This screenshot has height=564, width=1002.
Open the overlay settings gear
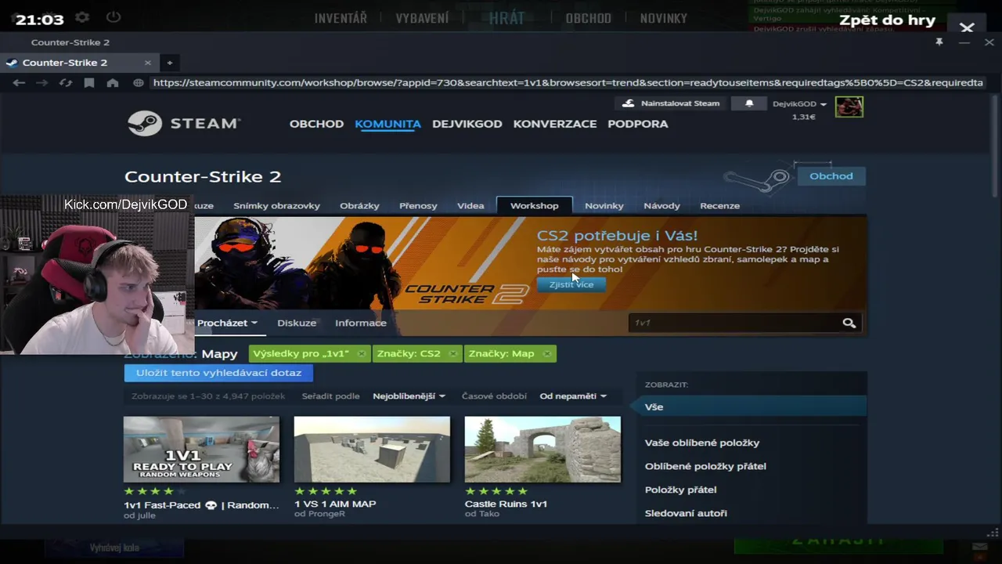click(82, 17)
